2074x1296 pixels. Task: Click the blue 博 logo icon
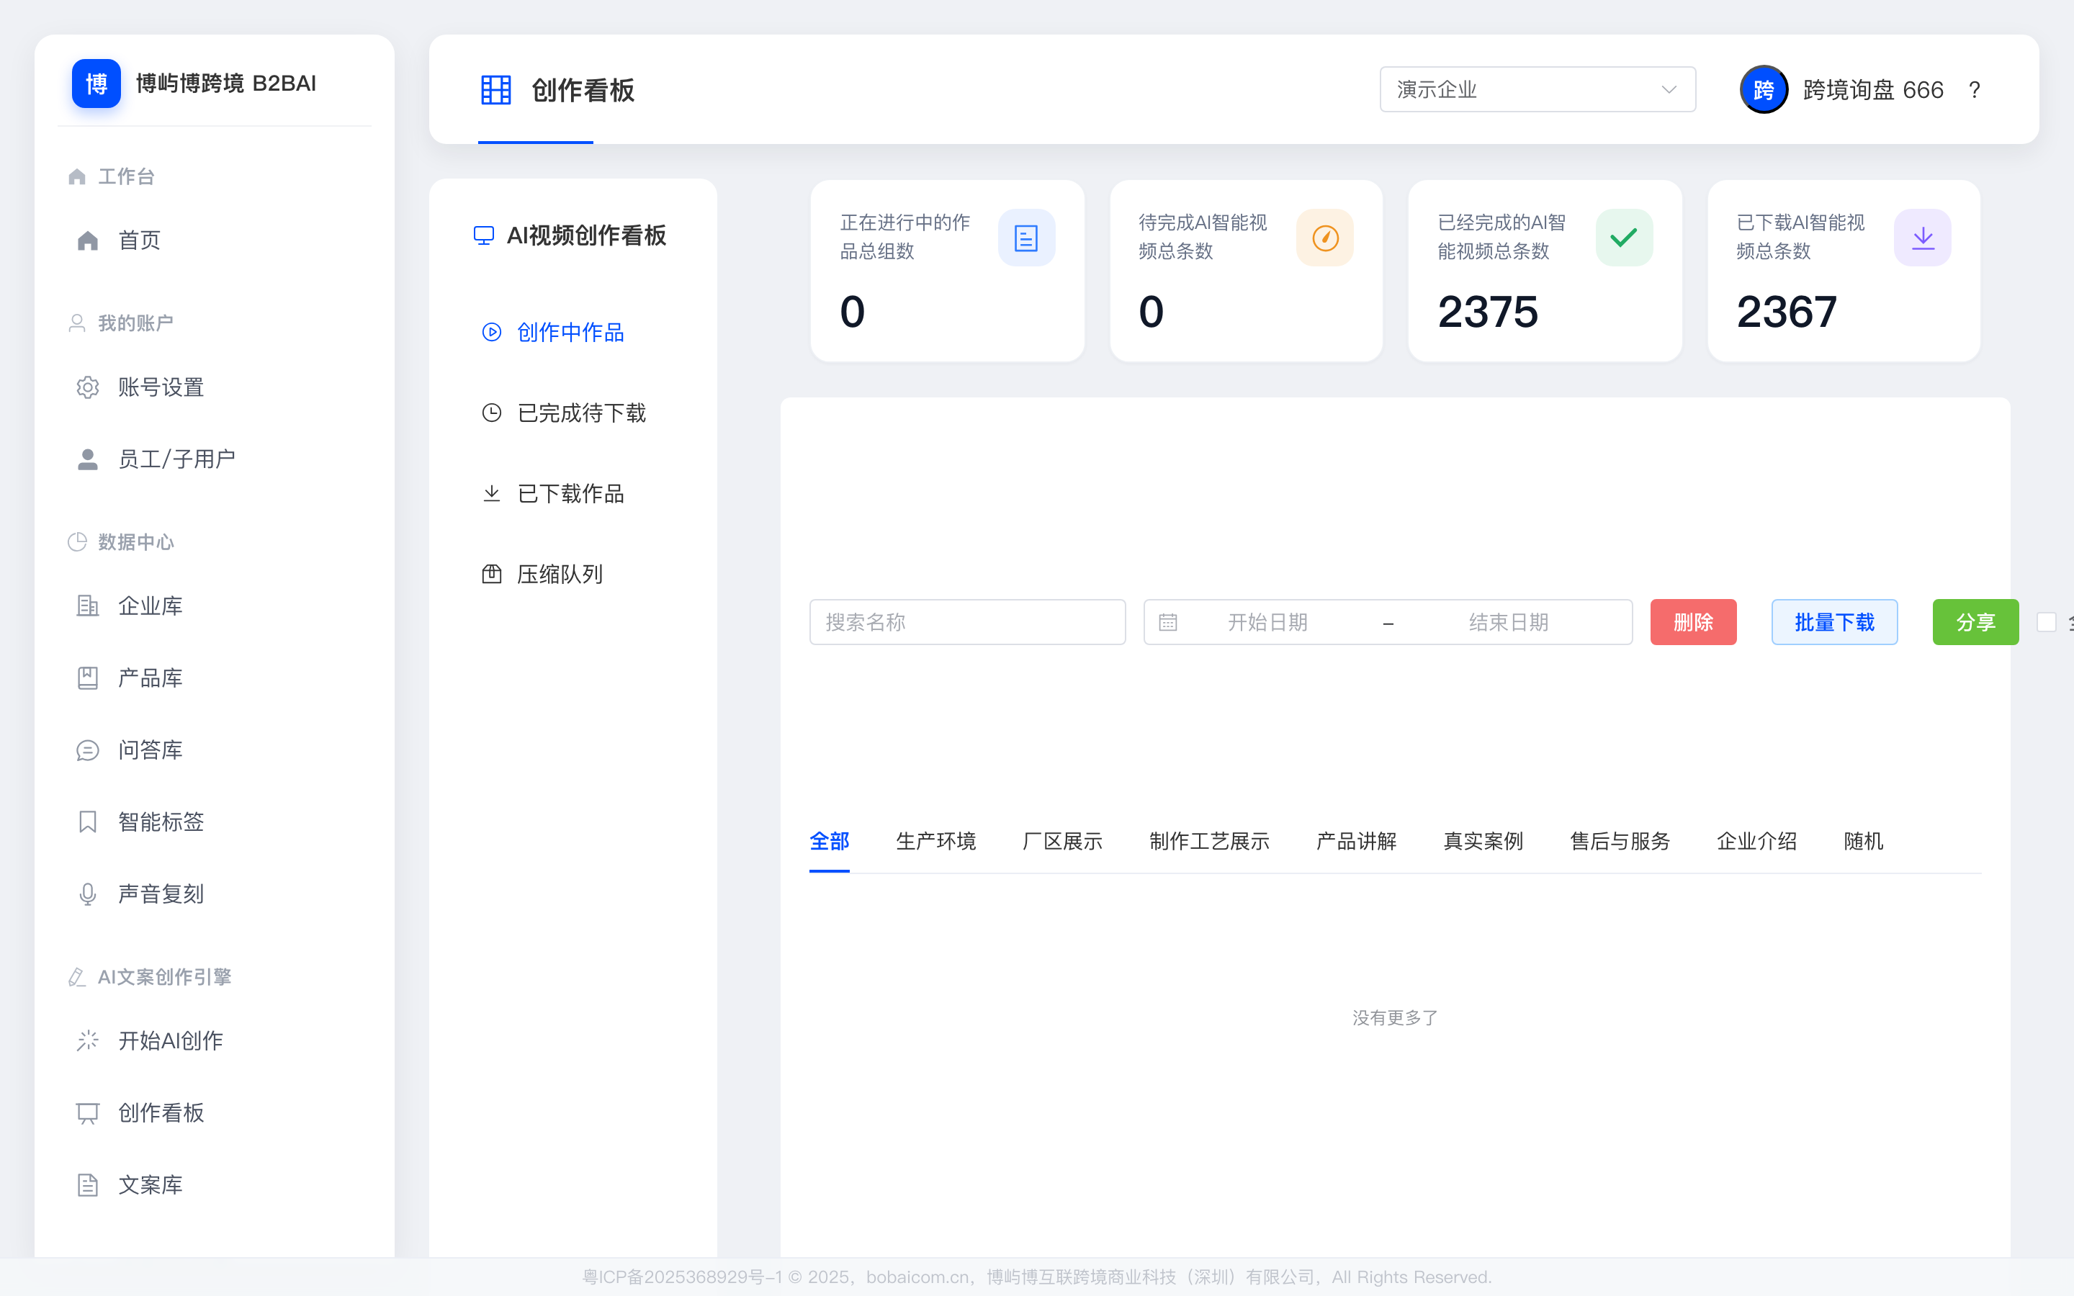coord(96,83)
